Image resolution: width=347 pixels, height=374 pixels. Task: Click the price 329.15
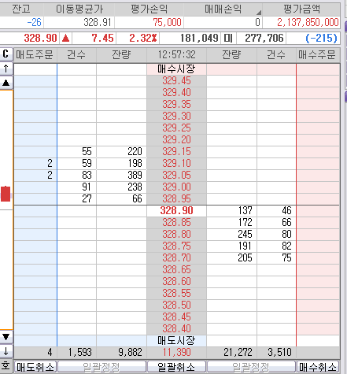point(176,152)
